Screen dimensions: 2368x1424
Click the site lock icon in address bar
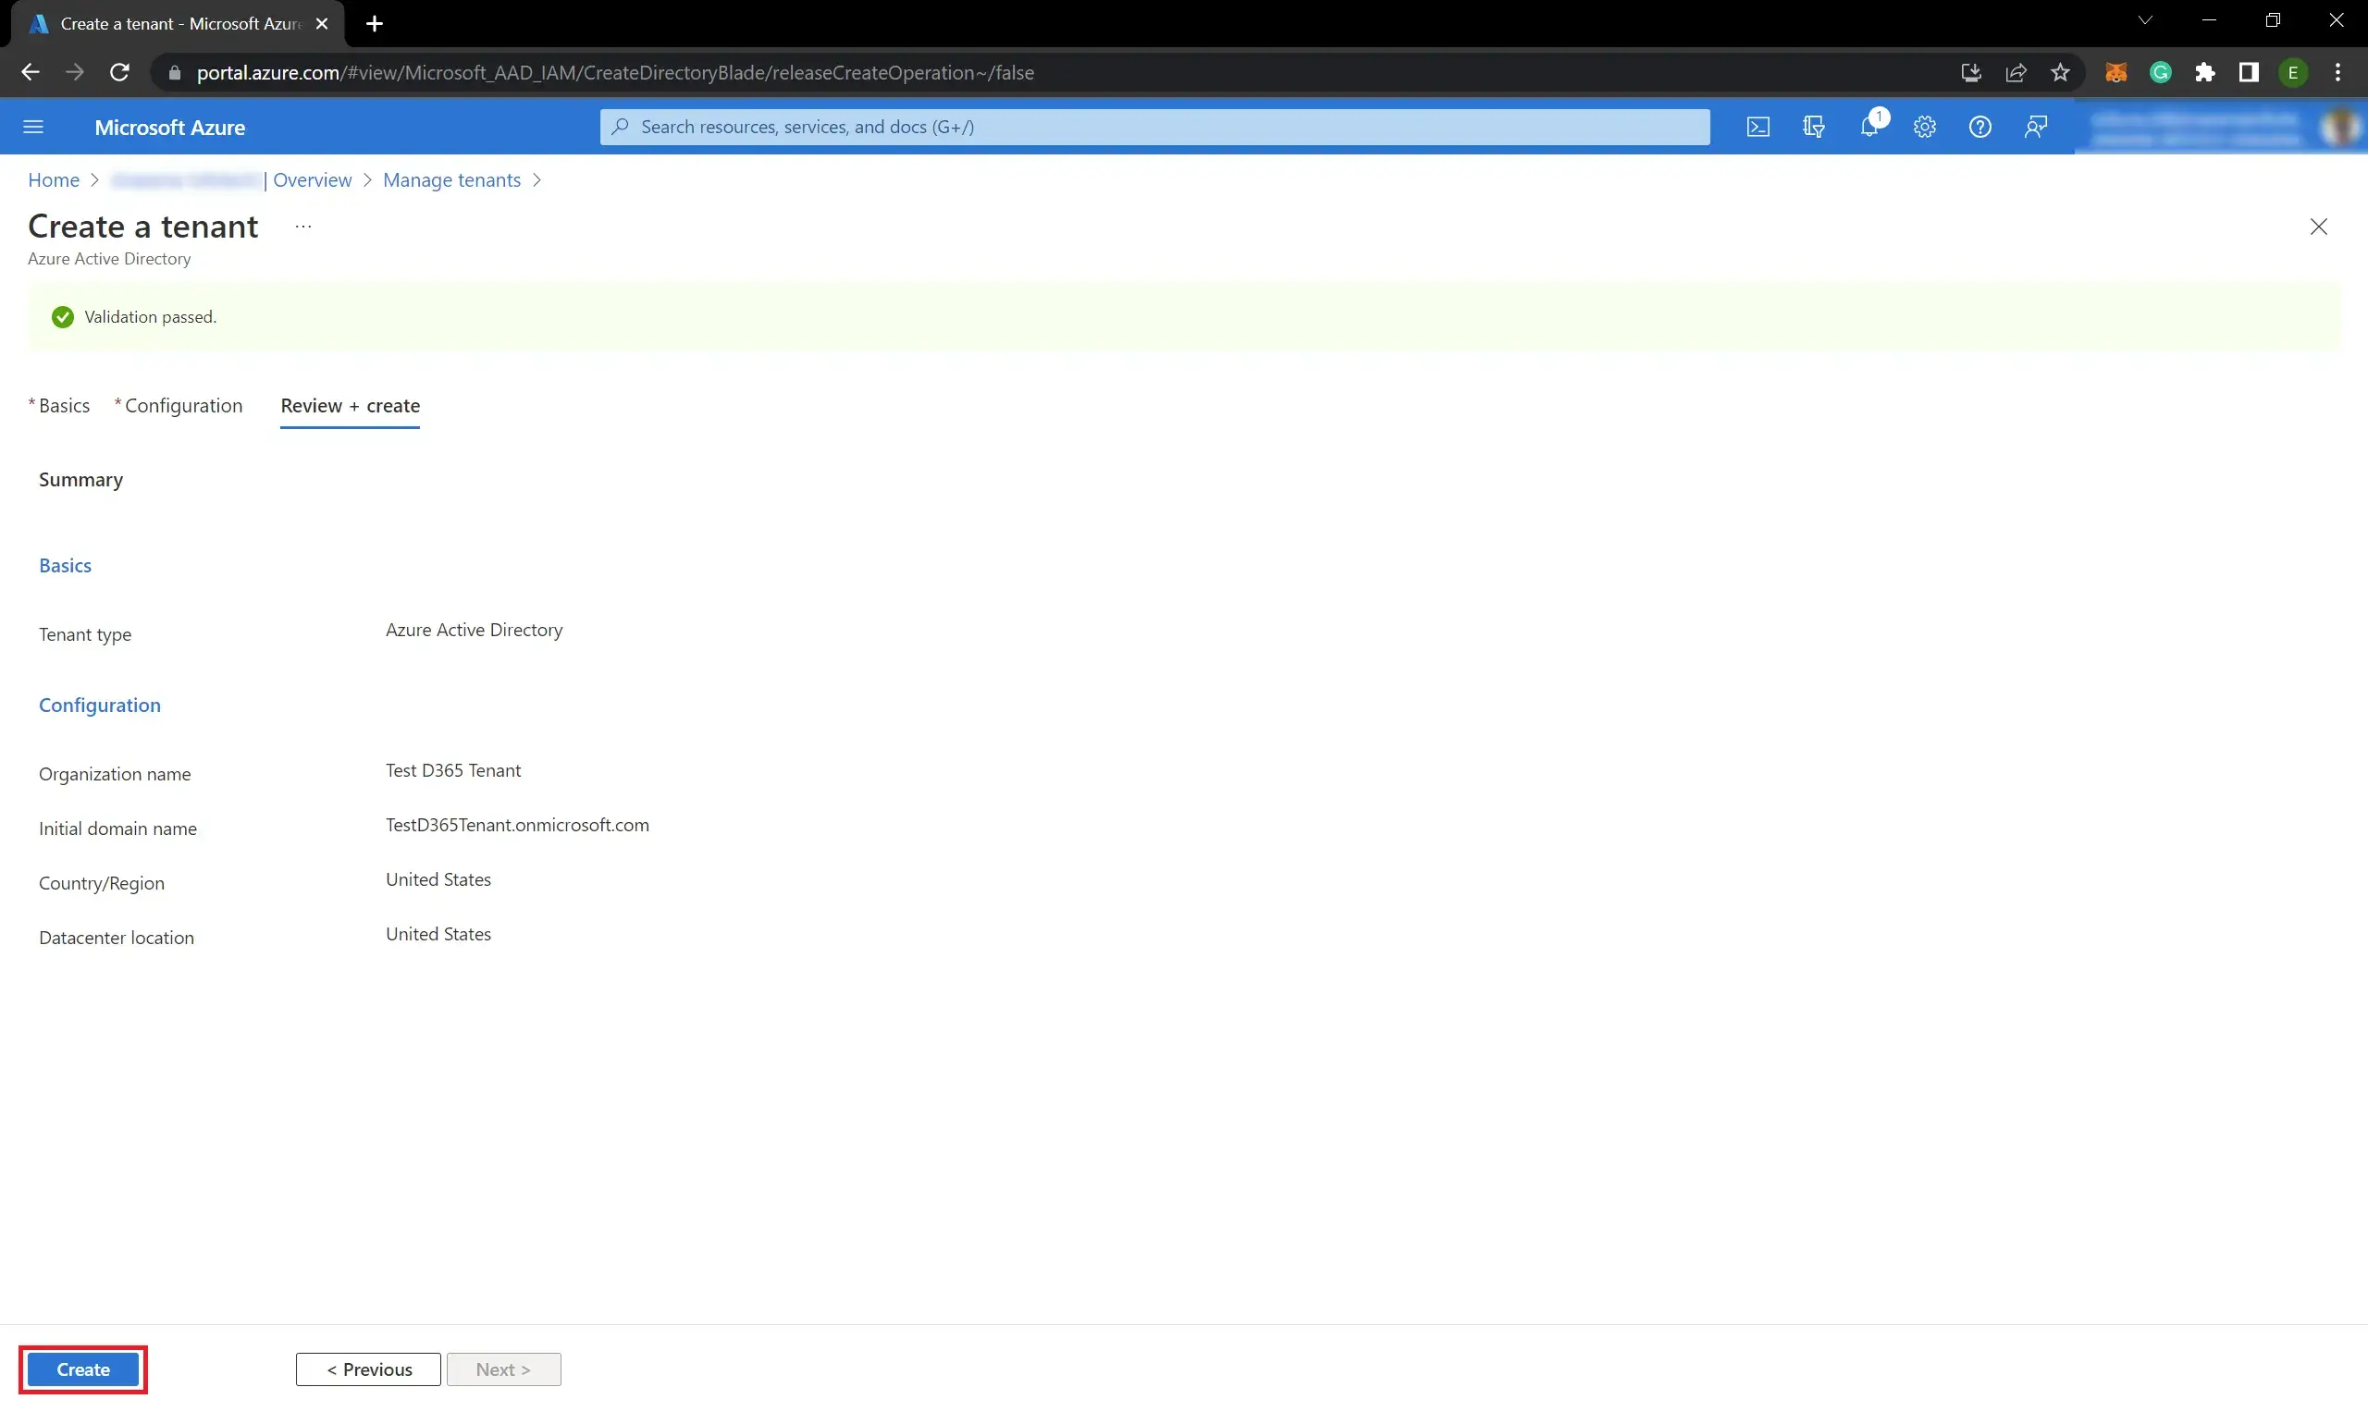[x=174, y=73]
